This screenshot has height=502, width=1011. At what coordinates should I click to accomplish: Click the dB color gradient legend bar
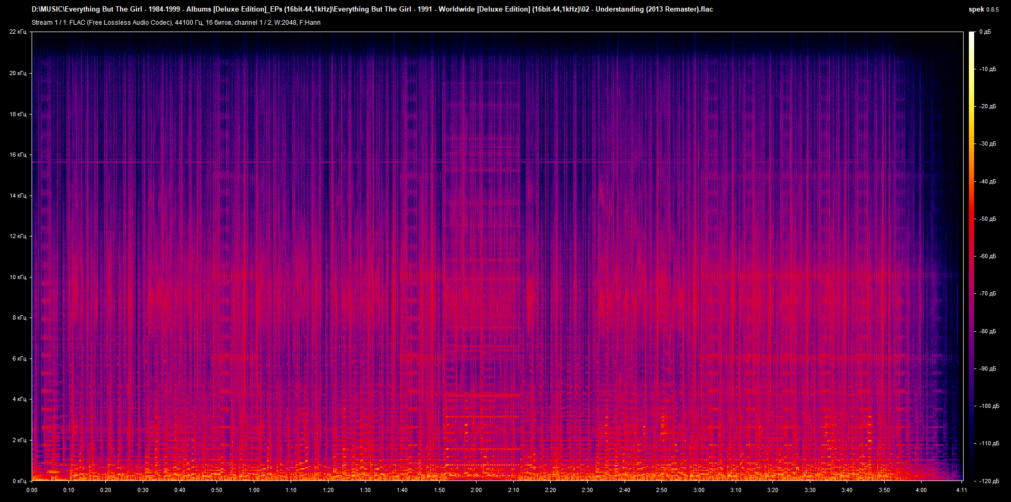[972, 257]
